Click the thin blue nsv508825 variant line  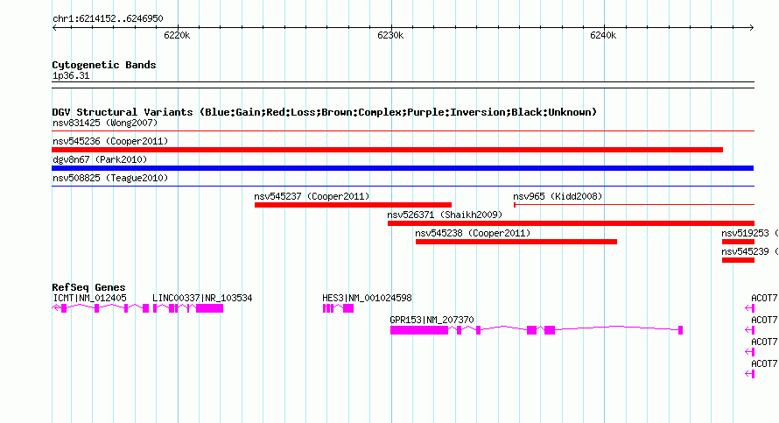point(403,187)
